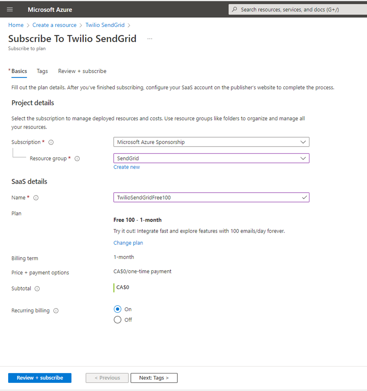Go to Create a resource breadcrumb
The width and height of the screenshot is (367, 391).
[54, 25]
